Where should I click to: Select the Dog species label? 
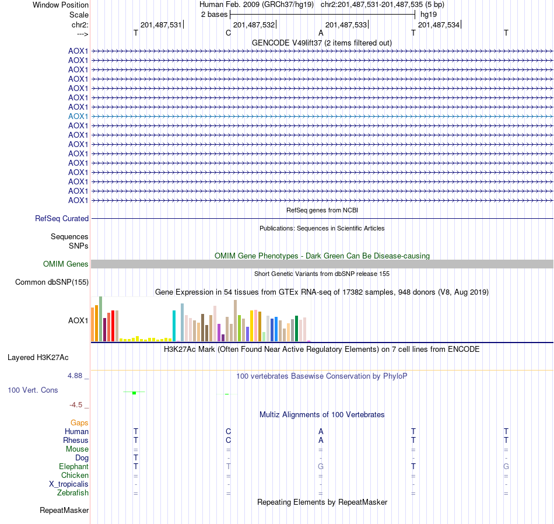(82, 458)
